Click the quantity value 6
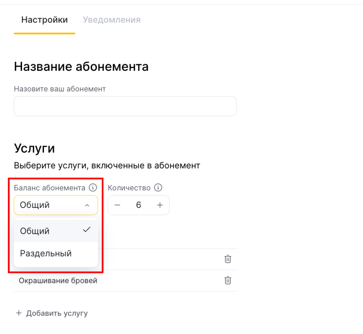 (x=139, y=205)
